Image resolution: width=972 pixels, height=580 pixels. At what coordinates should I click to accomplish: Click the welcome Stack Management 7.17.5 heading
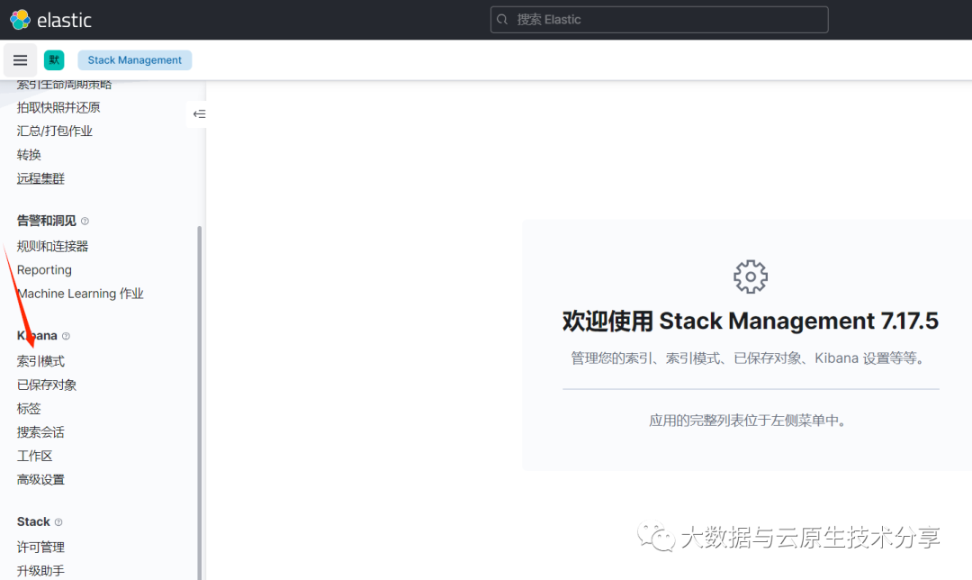750,322
